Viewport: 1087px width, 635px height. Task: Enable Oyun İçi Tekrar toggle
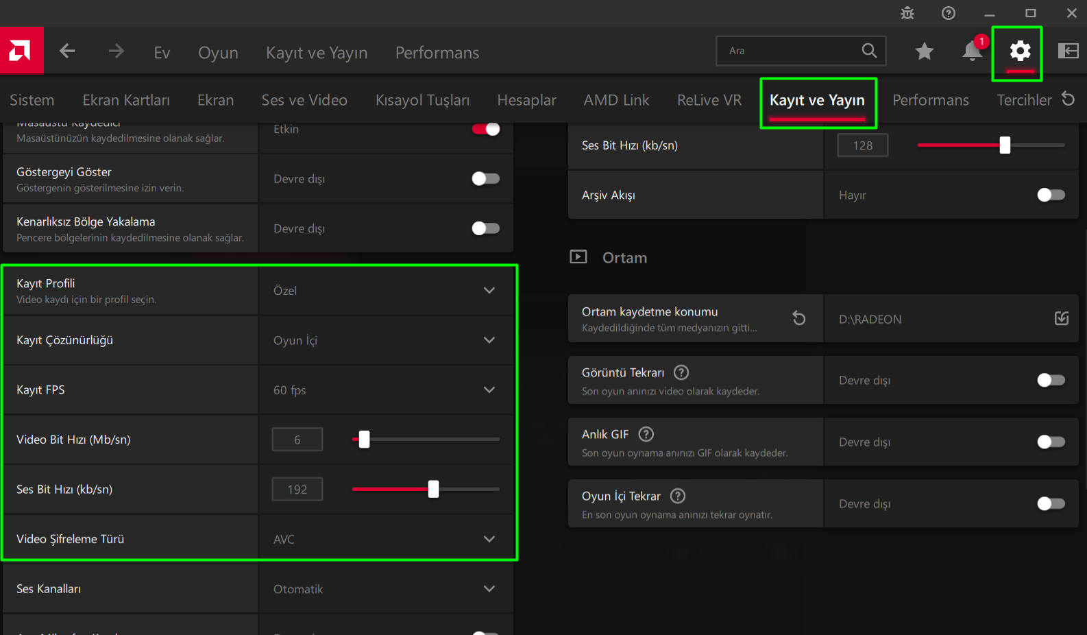point(1051,503)
